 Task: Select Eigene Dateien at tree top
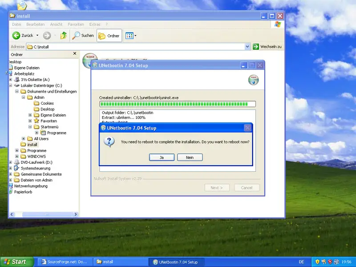click(x=27, y=68)
